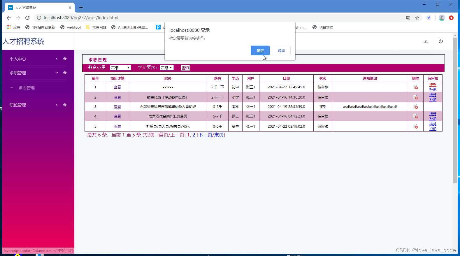This screenshot has height=256, width=460.
Task: View resume for 销售代表 row
Action: 117,97
